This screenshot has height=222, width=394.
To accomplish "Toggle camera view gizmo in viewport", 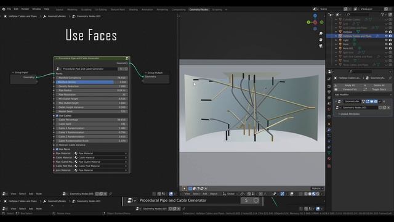I will point(321,46).
